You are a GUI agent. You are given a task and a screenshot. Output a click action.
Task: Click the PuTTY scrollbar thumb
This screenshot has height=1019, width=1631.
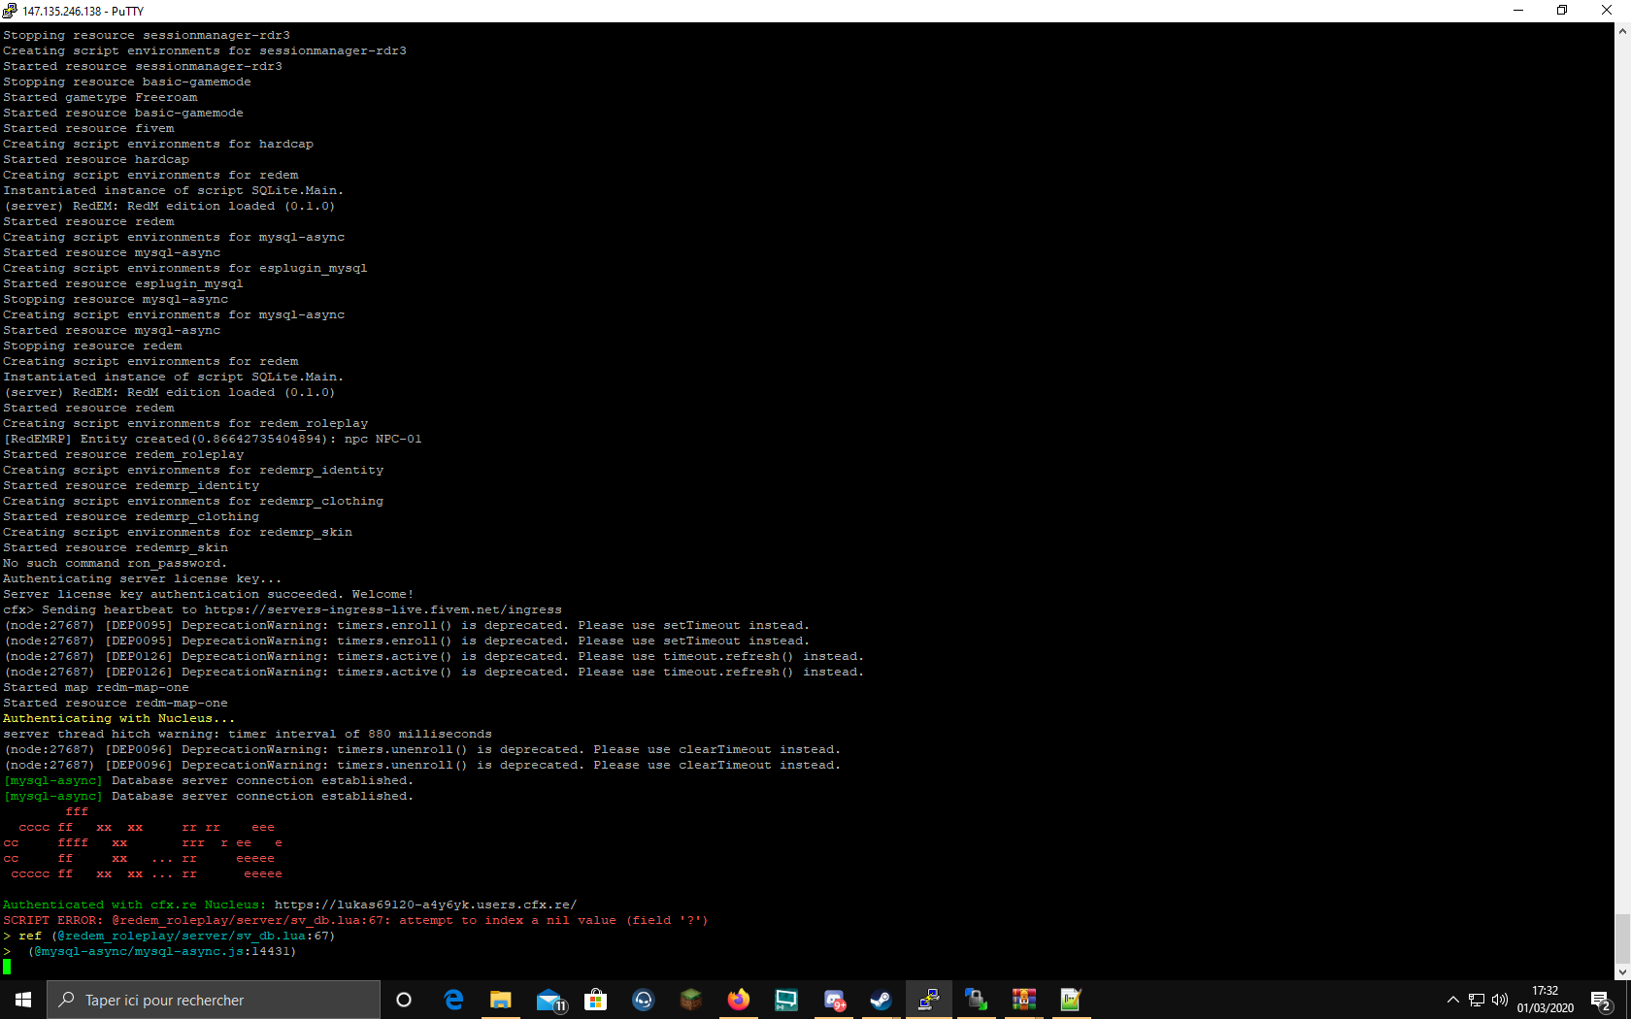point(1622,938)
